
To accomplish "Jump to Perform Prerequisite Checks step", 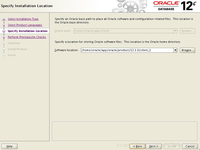I will [x=27, y=37].
